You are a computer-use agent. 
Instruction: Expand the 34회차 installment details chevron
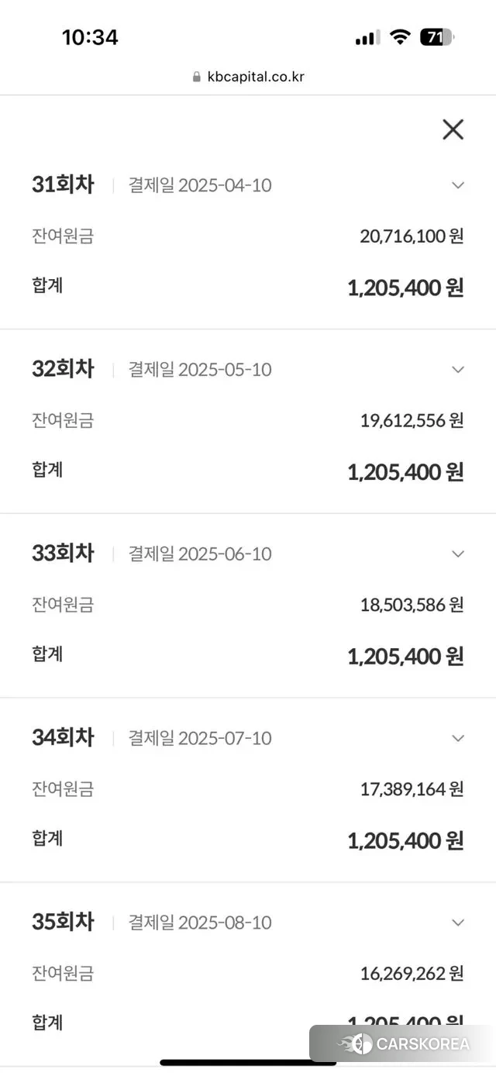[x=458, y=738]
